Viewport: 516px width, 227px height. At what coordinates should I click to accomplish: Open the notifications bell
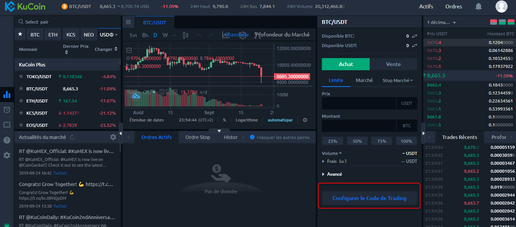478,6
